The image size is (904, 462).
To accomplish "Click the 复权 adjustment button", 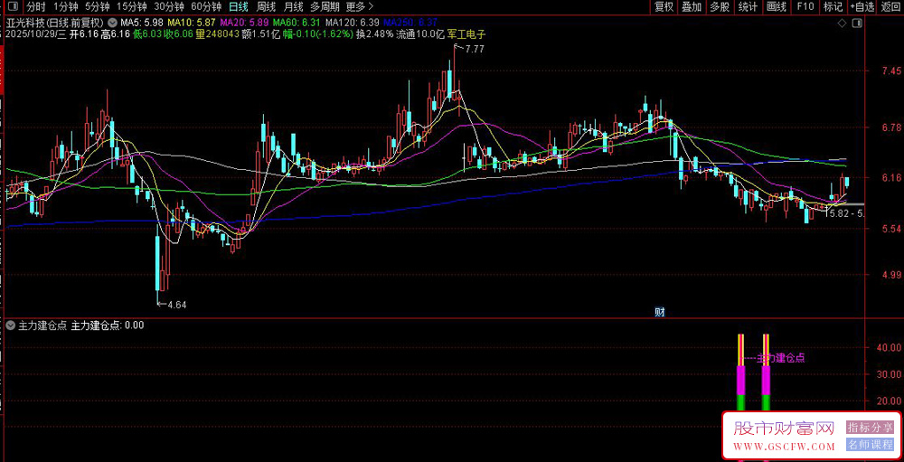I will click(664, 7).
